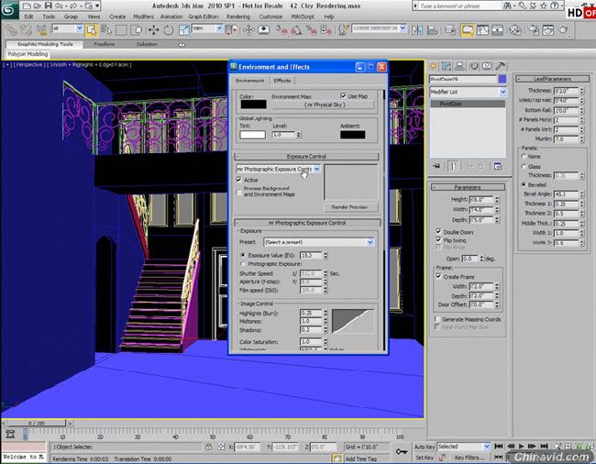The height and width of the screenshot is (464, 596).
Task: Switch to the Hierarchy panel icon
Action: coord(458,66)
